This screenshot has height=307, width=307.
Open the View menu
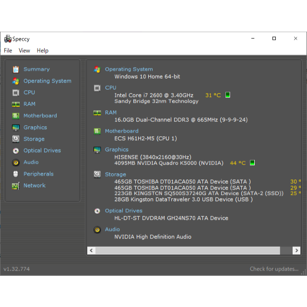[24, 50]
